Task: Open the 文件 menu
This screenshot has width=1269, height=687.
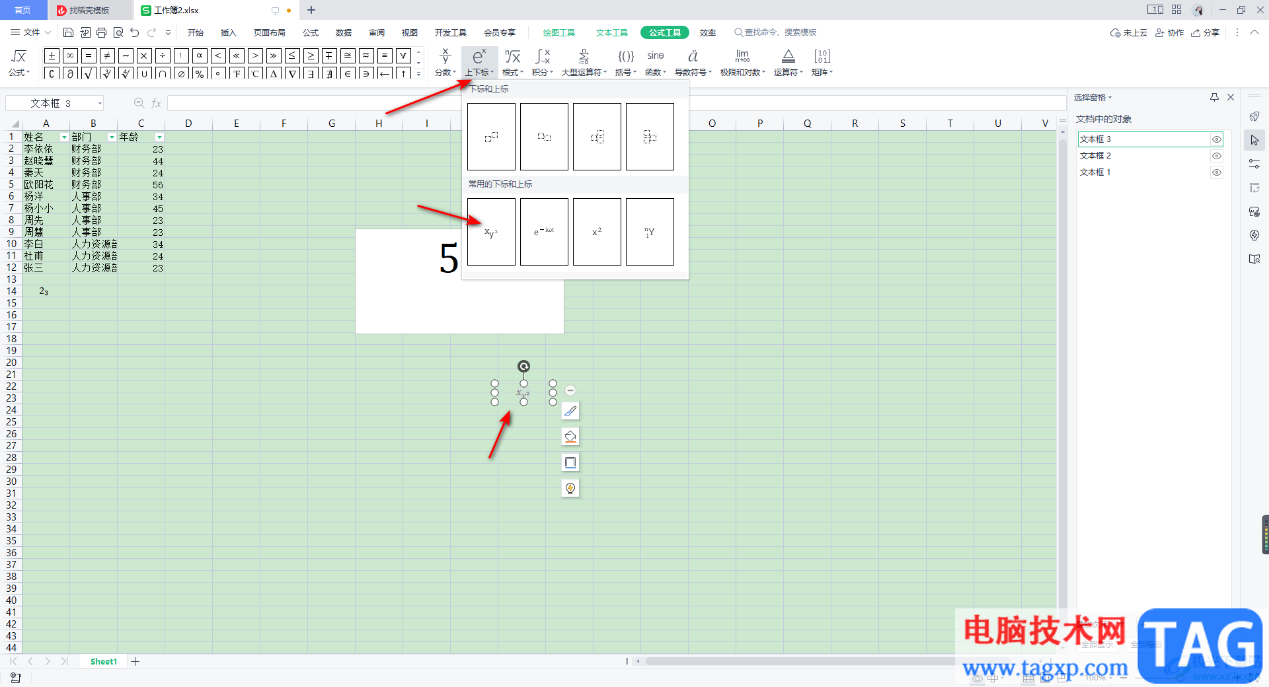Action: pyautogui.click(x=31, y=32)
